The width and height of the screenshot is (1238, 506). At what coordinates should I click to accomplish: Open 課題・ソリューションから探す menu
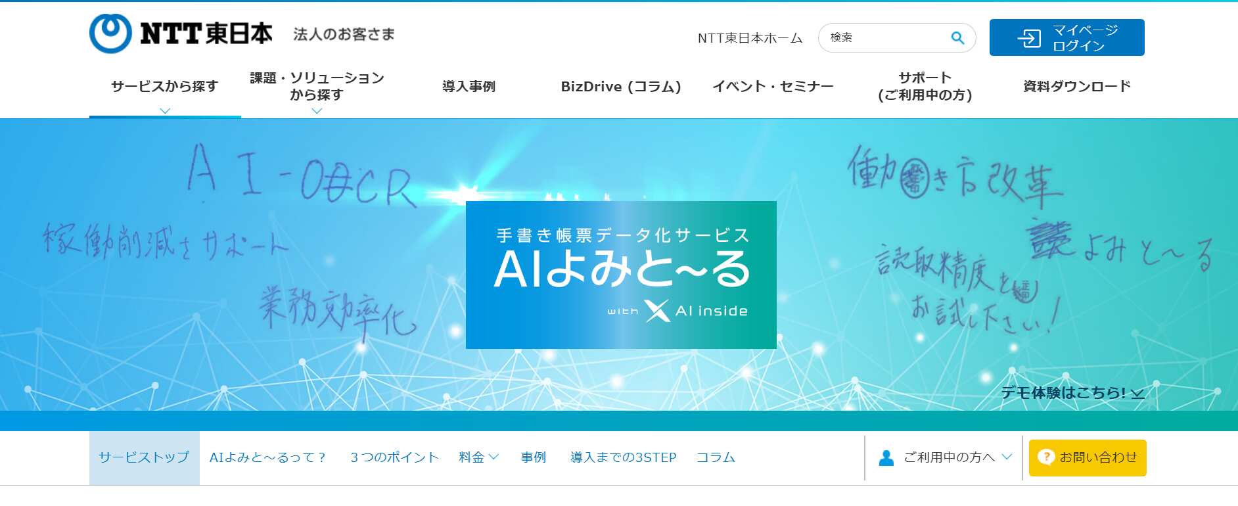point(317,86)
